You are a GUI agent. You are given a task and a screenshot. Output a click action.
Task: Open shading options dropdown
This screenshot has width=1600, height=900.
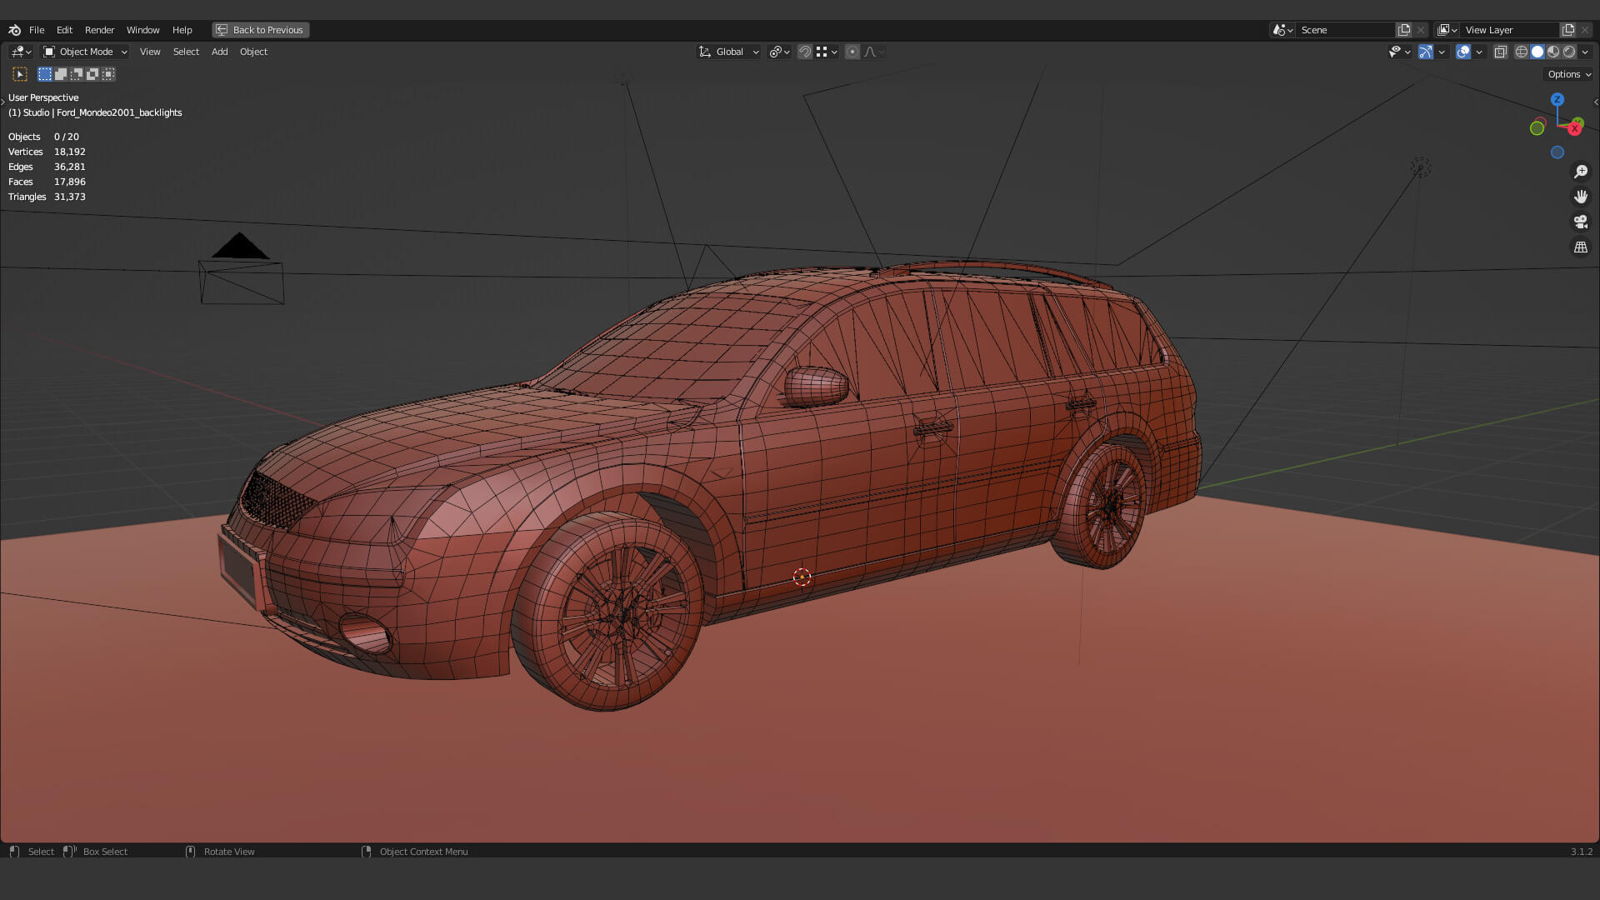(x=1585, y=52)
